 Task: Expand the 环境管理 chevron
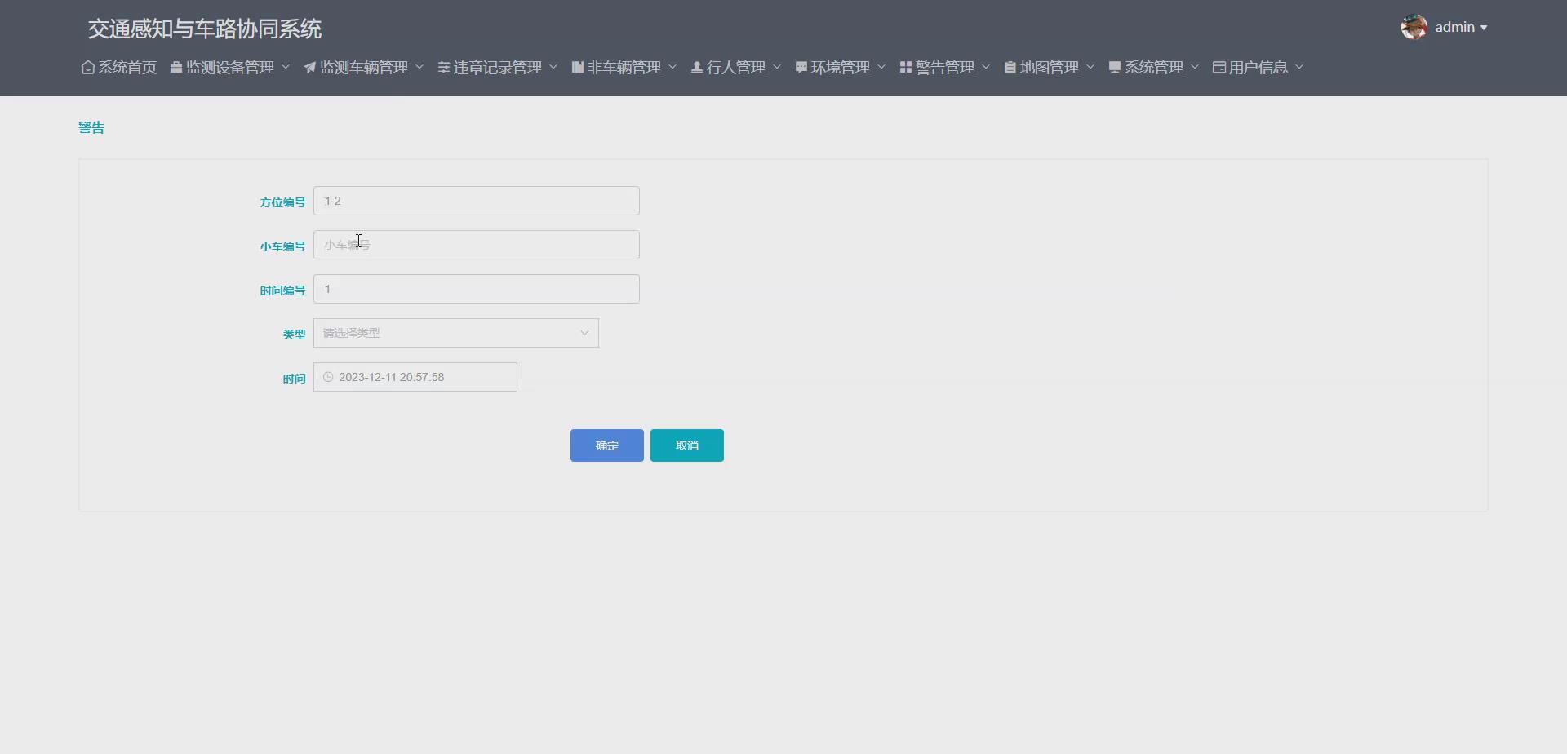[x=881, y=67]
